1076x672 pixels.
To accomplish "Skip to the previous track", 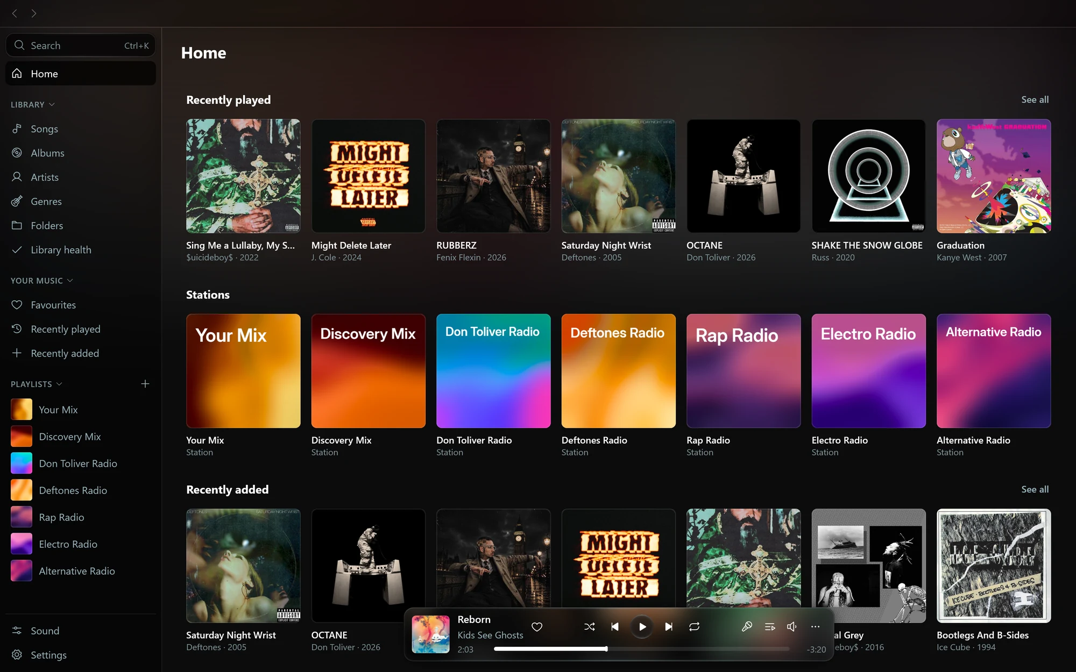I will pos(615,627).
